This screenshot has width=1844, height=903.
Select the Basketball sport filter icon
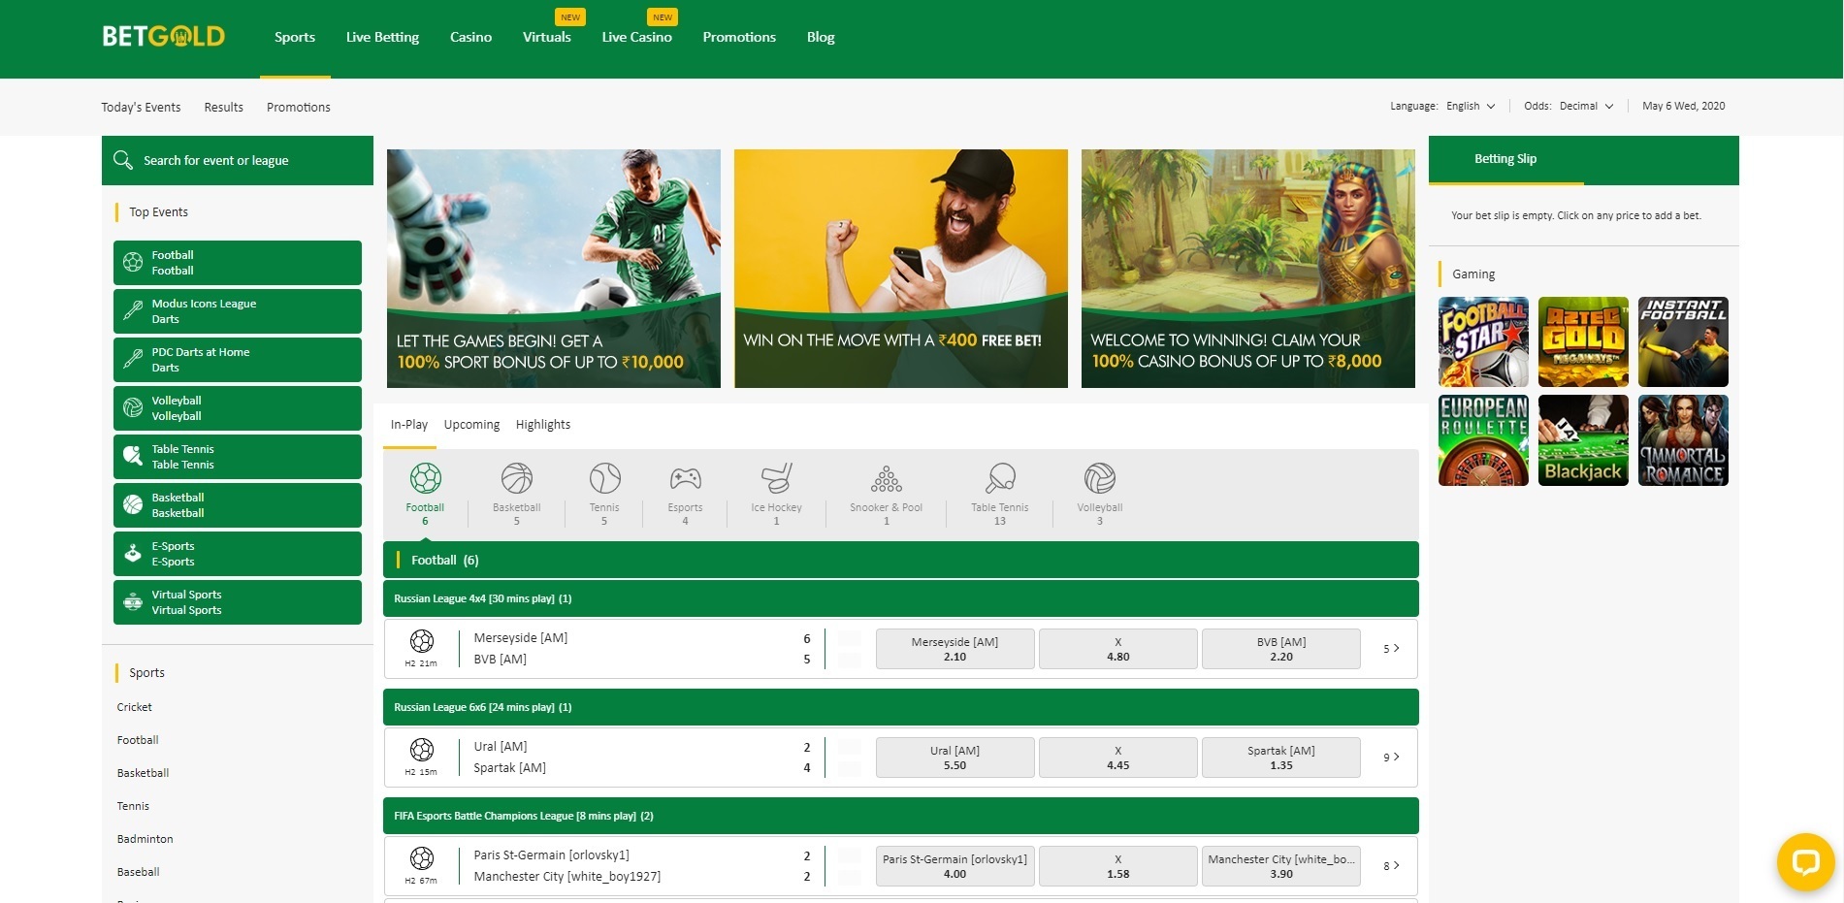(x=516, y=479)
